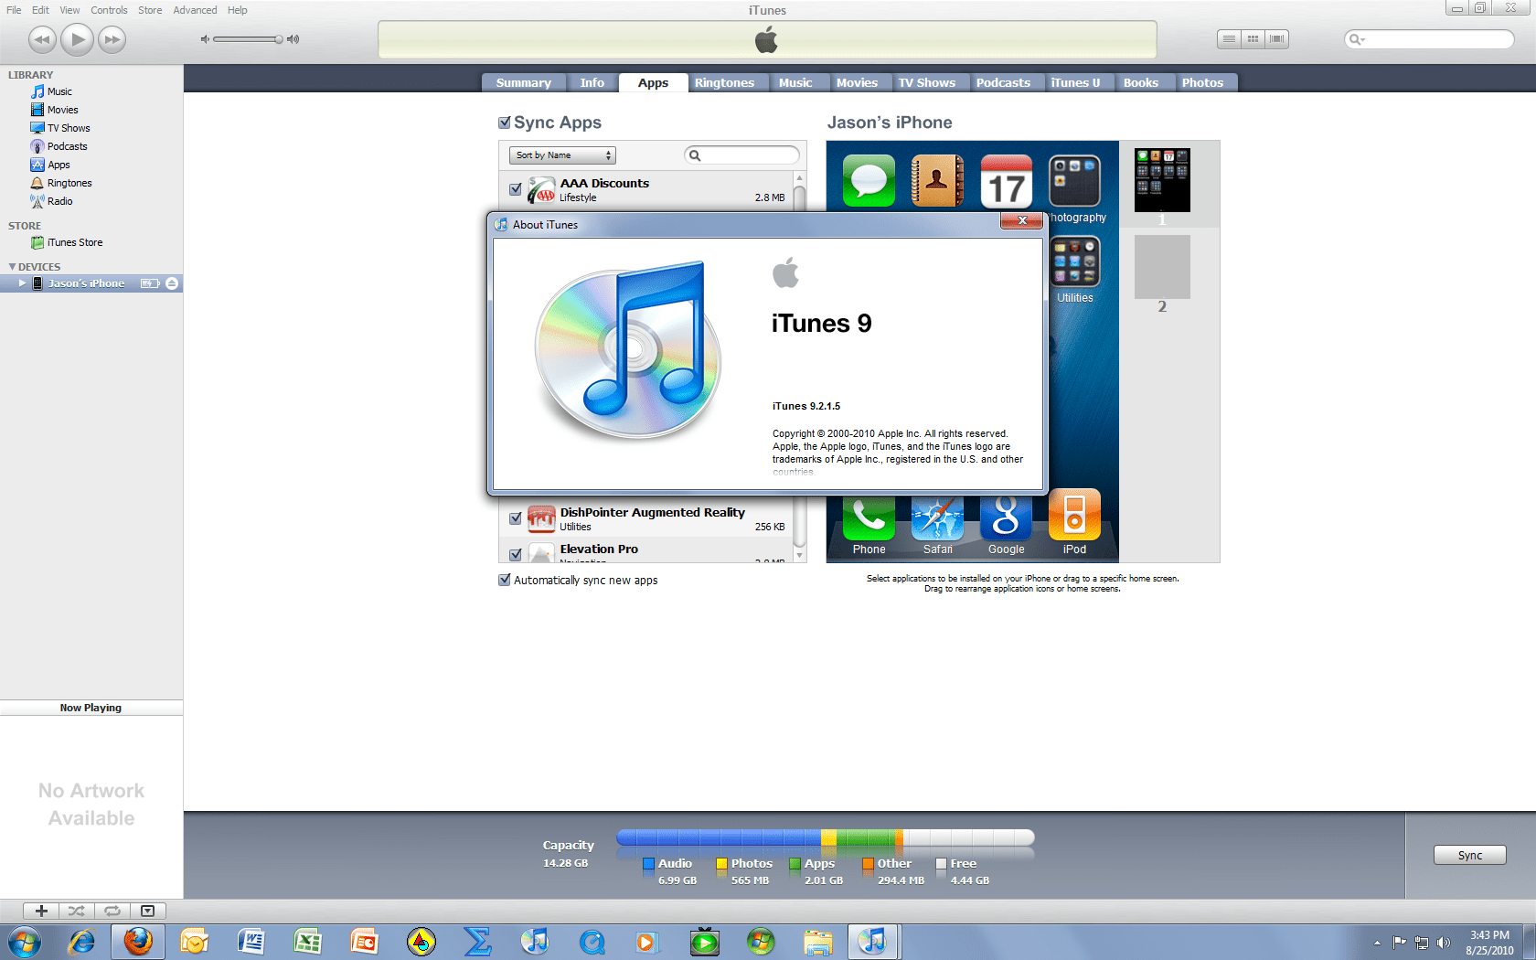
Task: Click the Sync button
Action: [1469, 855]
